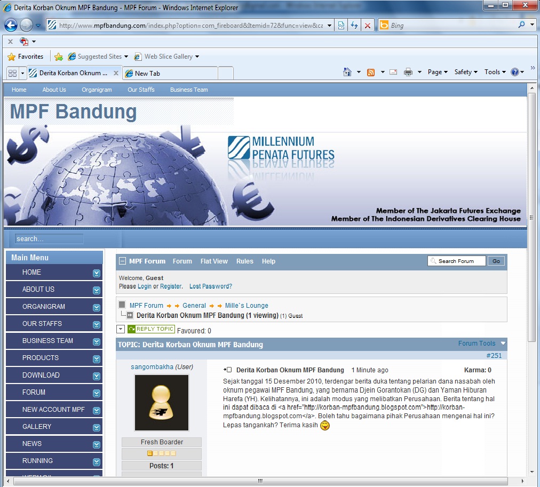540x487 pixels.
Task: Click the Compatibility View icon in address bar
Action: click(341, 26)
